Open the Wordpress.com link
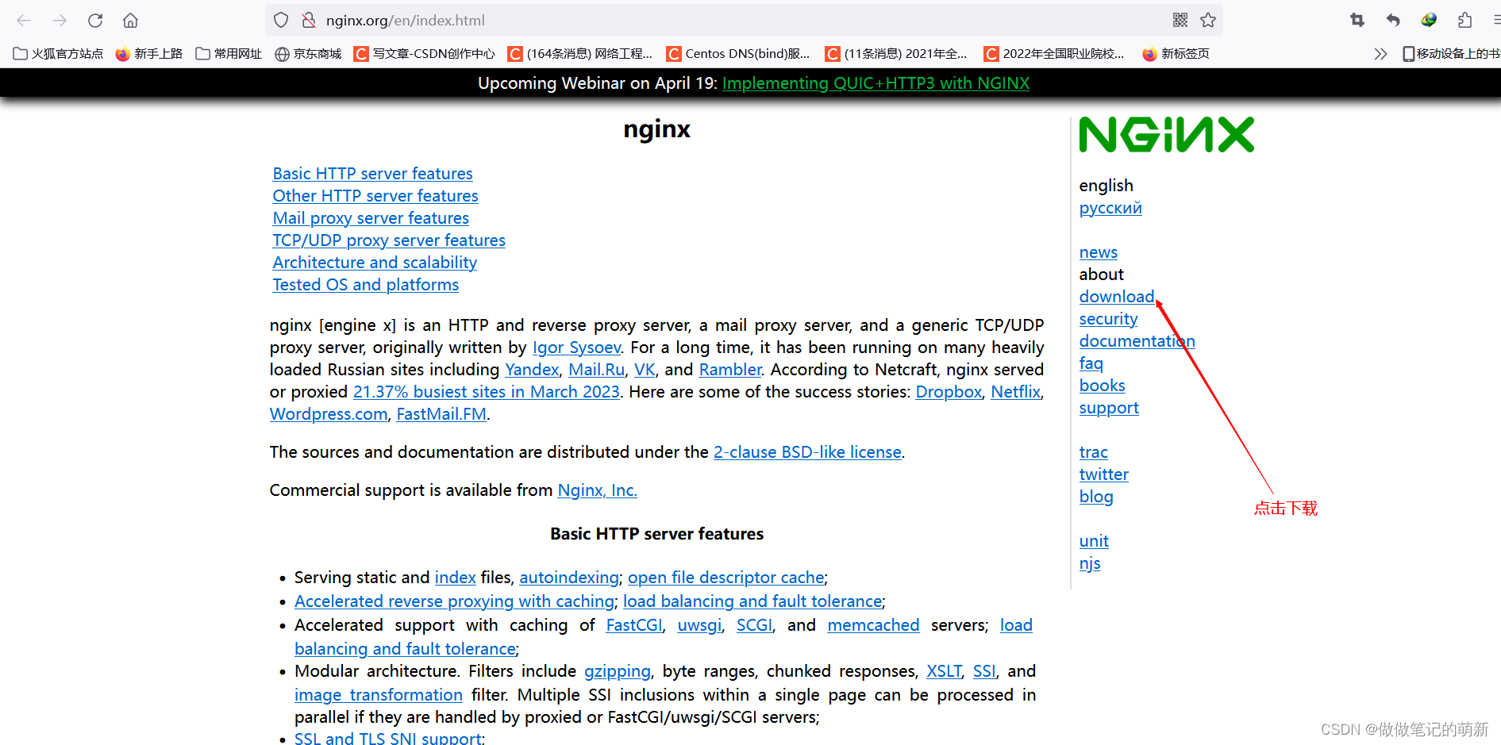The image size is (1501, 745). pyautogui.click(x=329, y=414)
